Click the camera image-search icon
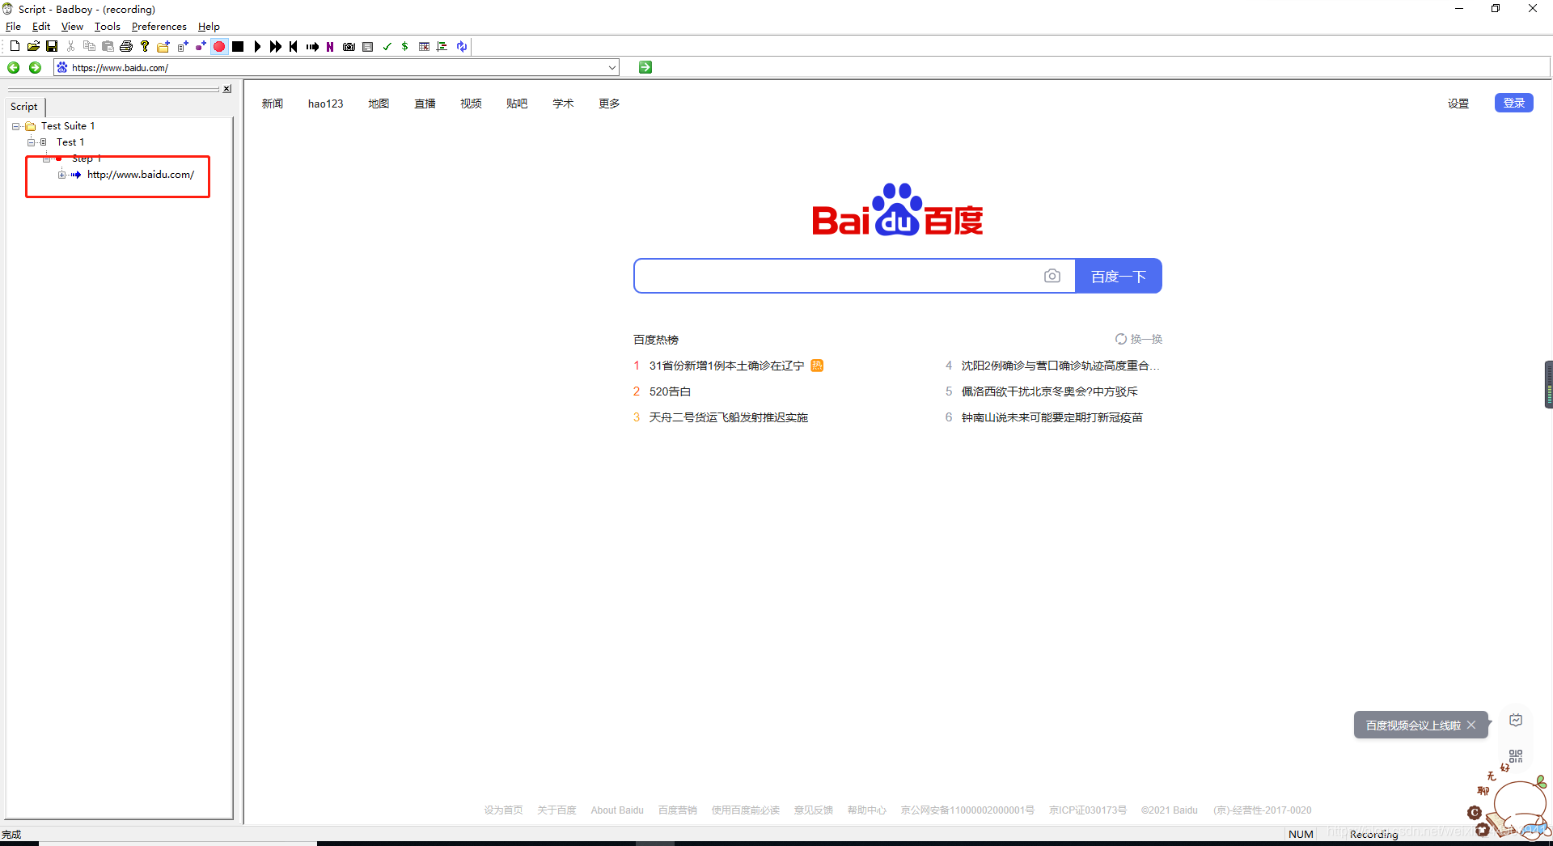The image size is (1553, 846). click(x=1052, y=277)
